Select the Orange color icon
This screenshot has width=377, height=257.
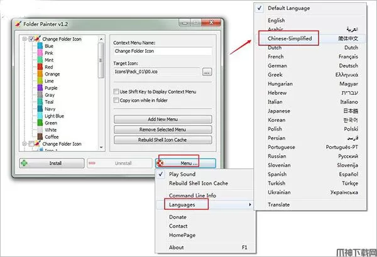pyautogui.click(x=40, y=74)
